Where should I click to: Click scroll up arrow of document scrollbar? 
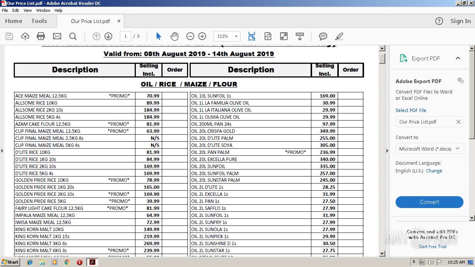point(382,49)
